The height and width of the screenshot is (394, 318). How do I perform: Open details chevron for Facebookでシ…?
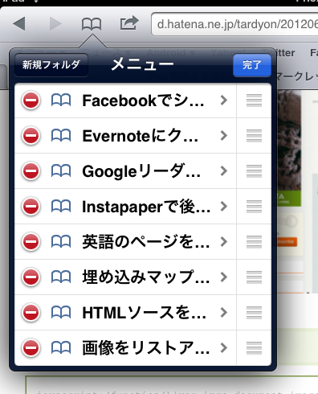(x=224, y=101)
